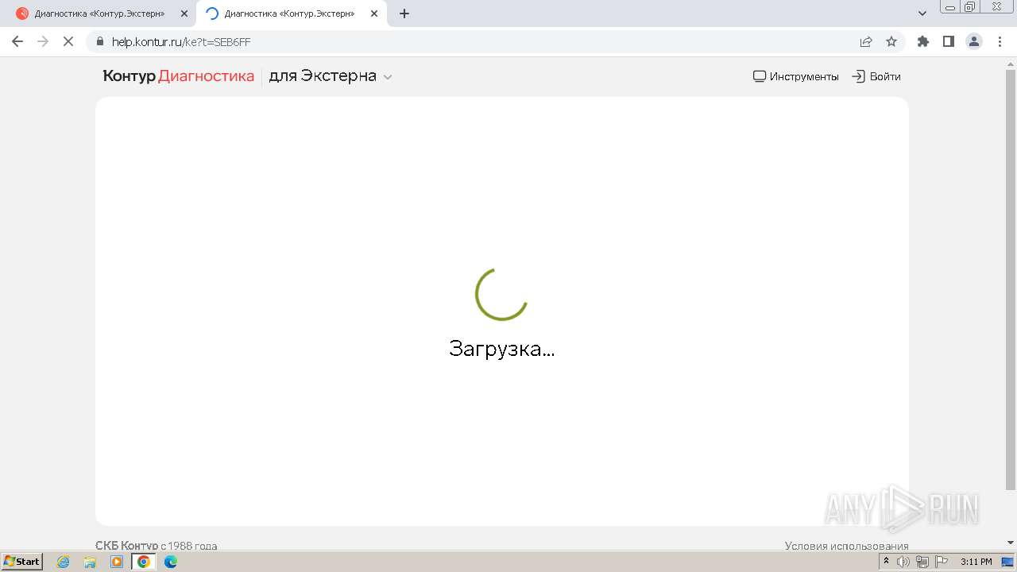Select the second, loading Диагностика tab

tap(290, 14)
